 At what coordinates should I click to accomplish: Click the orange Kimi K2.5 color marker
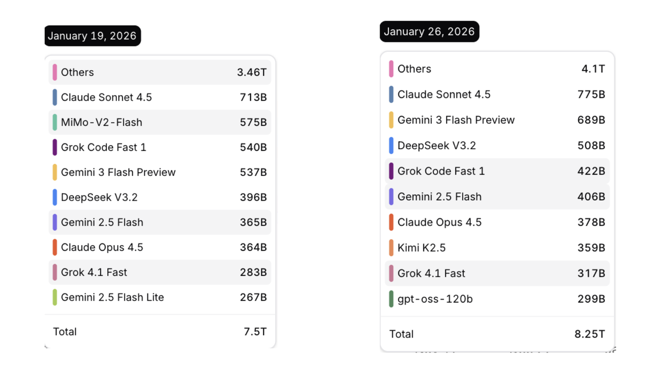tap(391, 248)
